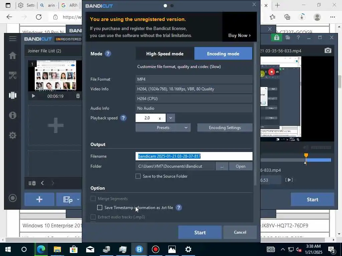The image size is (342, 256).
Task: Open Microsoft Store from the taskbar
Action: pyautogui.click(x=73, y=249)
